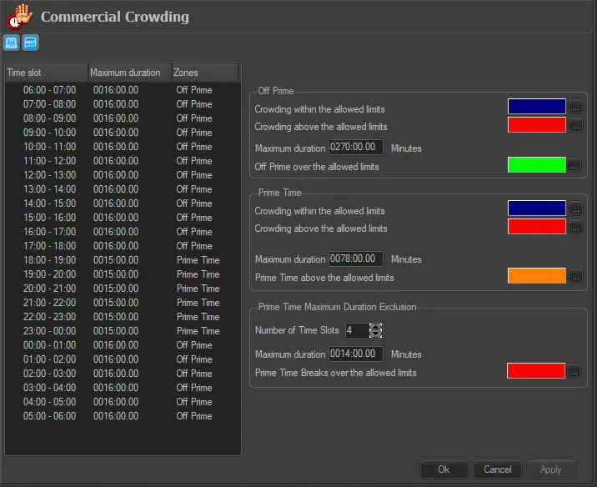Image resolution: width=597 pixels, height=487 pixels.
Task: Click the Commercial Crowding hand-and-clock icon
Action: pyautogui.click(x=20, y=17)
